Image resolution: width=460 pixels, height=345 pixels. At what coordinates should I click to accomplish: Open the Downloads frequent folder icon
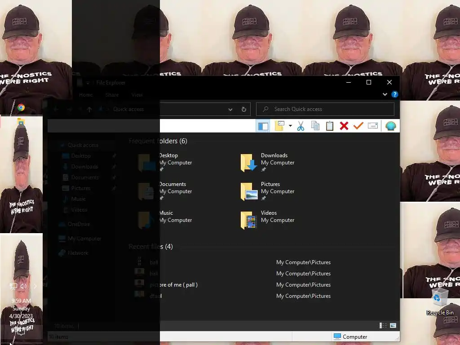[x=249, y=163]
